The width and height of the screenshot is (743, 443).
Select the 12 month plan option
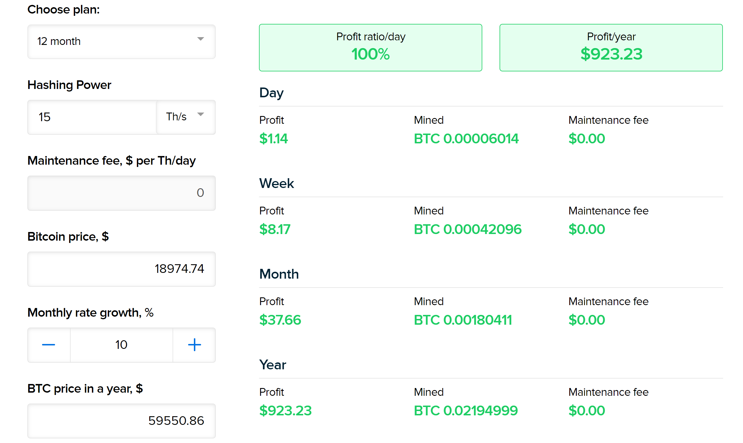click(x=121, y=43)
